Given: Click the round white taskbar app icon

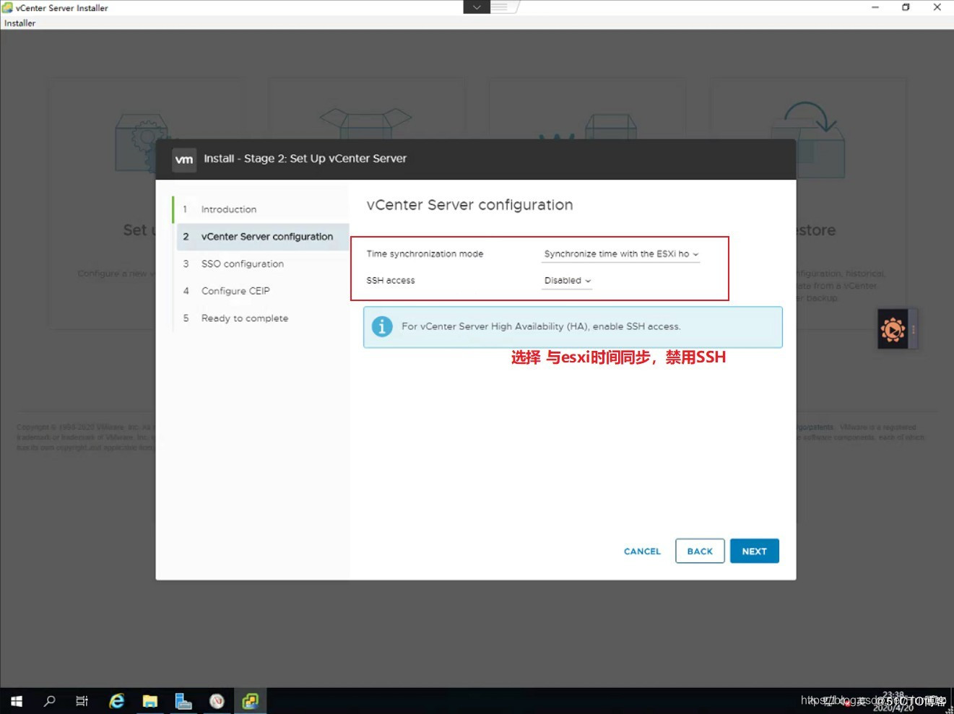Looking at the screenshot, I should click(x=217, y=700).
